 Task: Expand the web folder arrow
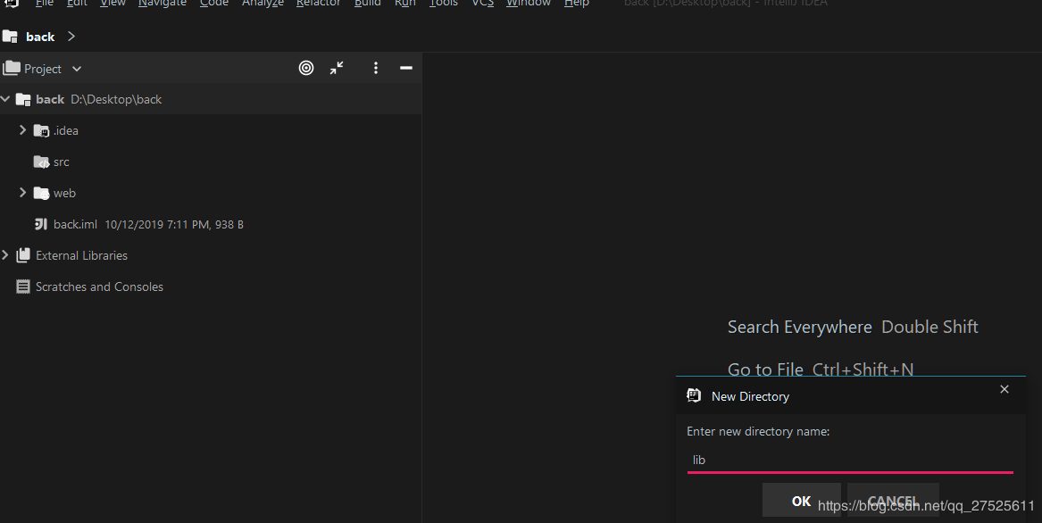coord(23,193)
